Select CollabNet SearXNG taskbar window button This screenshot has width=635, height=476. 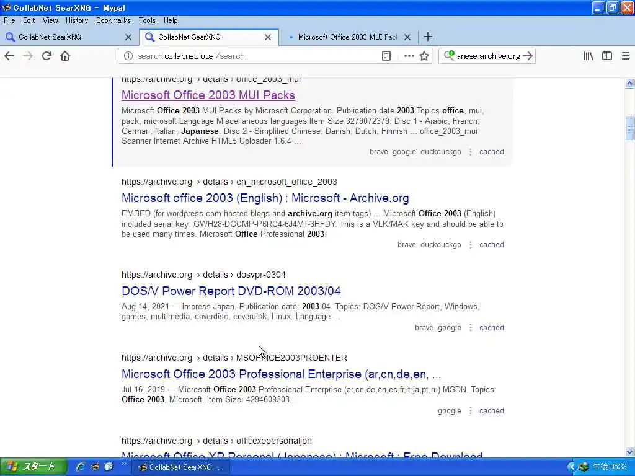pos(180,467)
